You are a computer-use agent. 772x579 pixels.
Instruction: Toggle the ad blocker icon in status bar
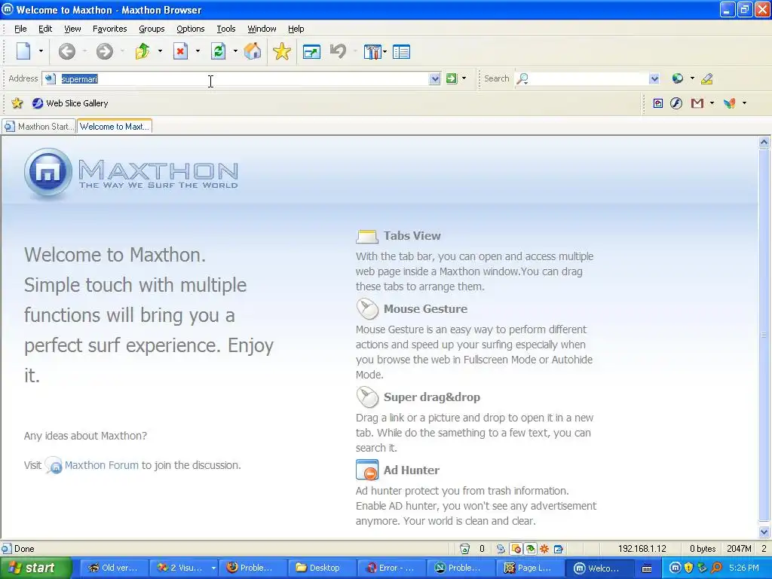pos(516,549)
